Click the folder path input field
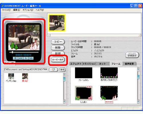This screenshot has width=143, height=114. click(26, 69)
